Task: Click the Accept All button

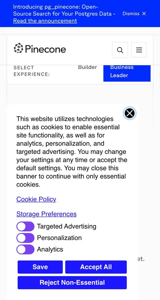Action: pos(96,267)
